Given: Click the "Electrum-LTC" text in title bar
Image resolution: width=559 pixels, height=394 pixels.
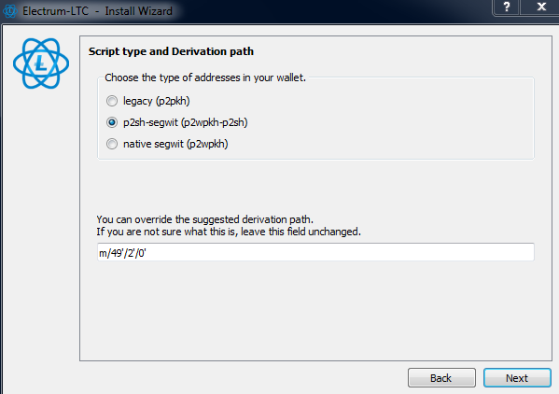Looking at the screenshot, I should (x=55, y=11).
